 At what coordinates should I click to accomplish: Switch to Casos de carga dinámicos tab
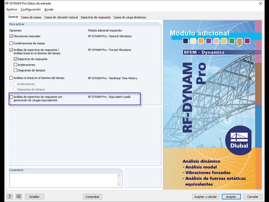point(130,17)
